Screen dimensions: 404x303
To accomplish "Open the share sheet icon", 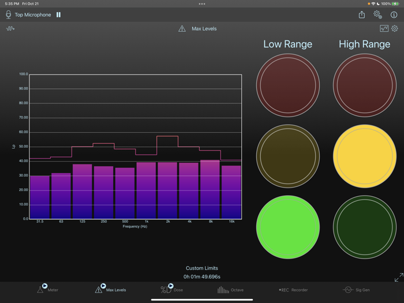I will 362,14.
